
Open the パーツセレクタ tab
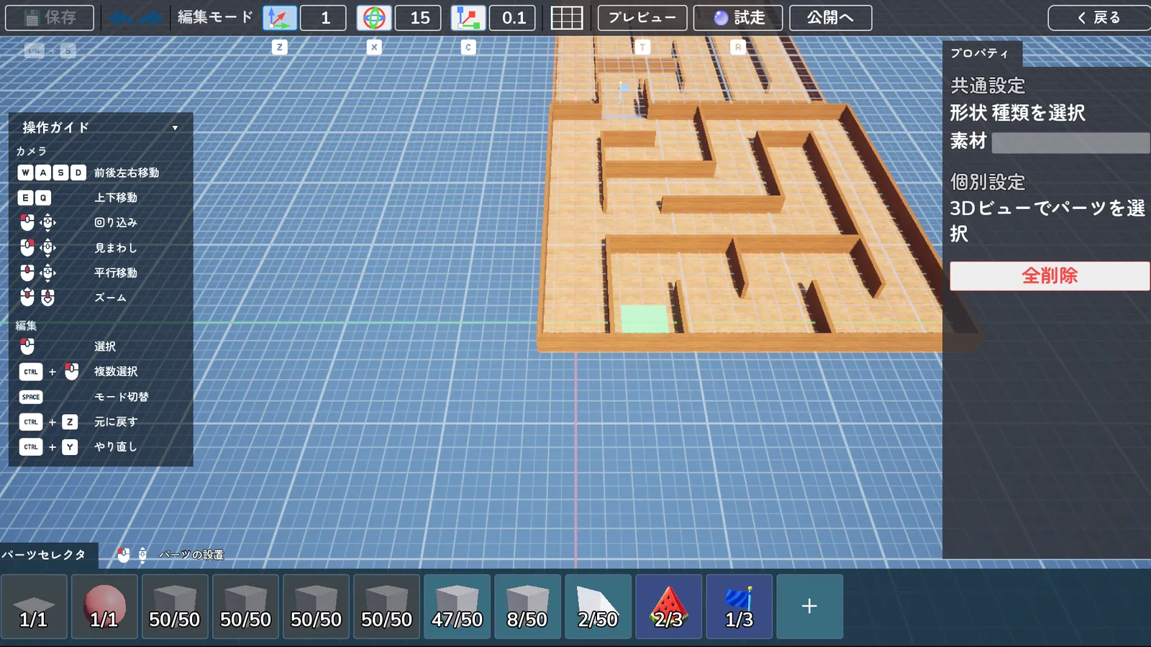(x=47, y=555)
